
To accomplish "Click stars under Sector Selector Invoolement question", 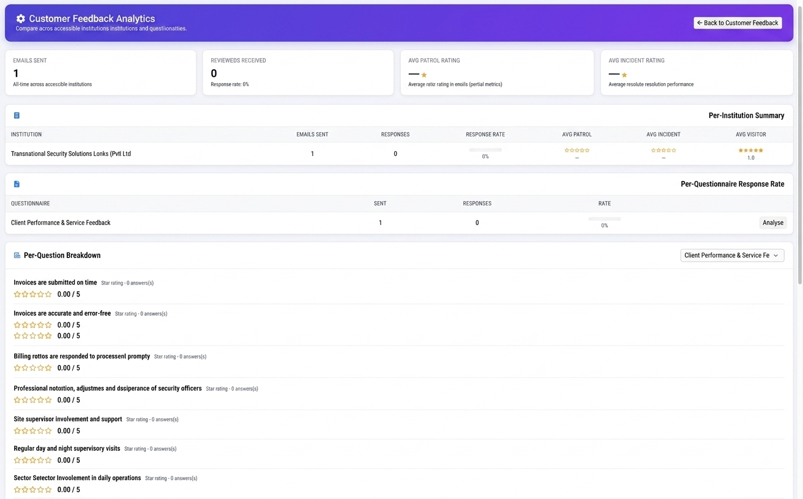I will [33, 489].
